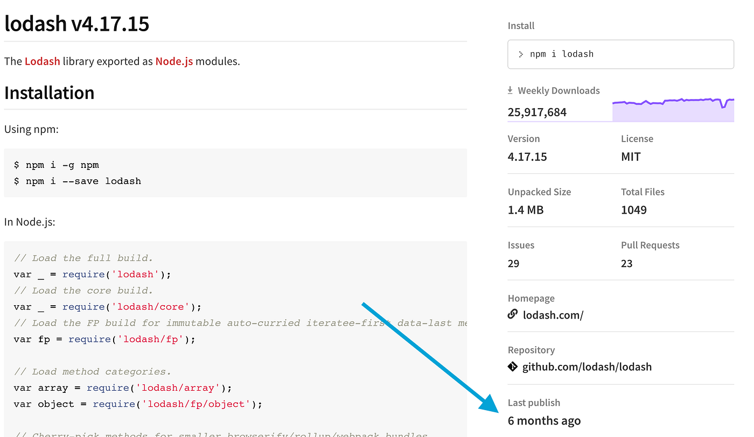Click the lodash v4.17.15 page heading
754x437 pixels.
point(76,24)
